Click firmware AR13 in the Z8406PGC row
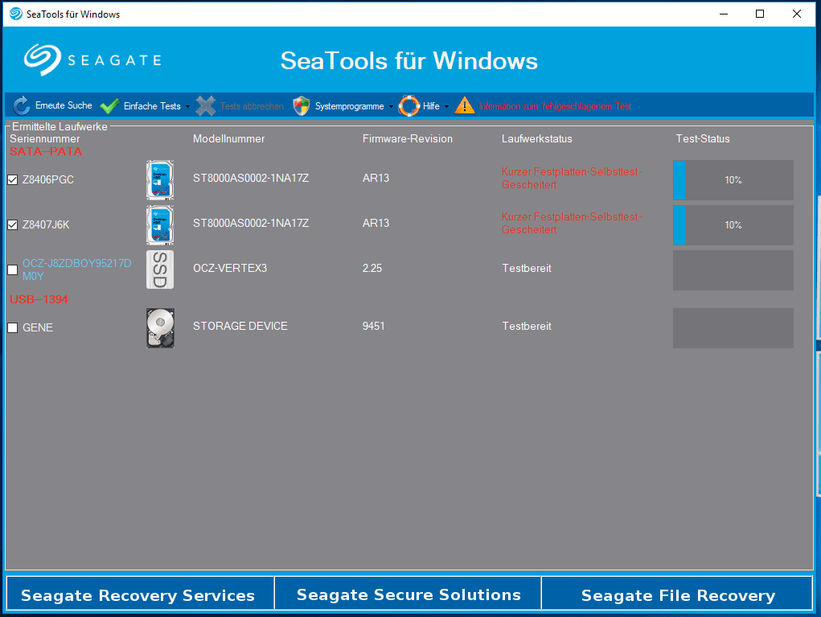Image resolution: width=821 pixels, height=617 pixels. [376, 178]
